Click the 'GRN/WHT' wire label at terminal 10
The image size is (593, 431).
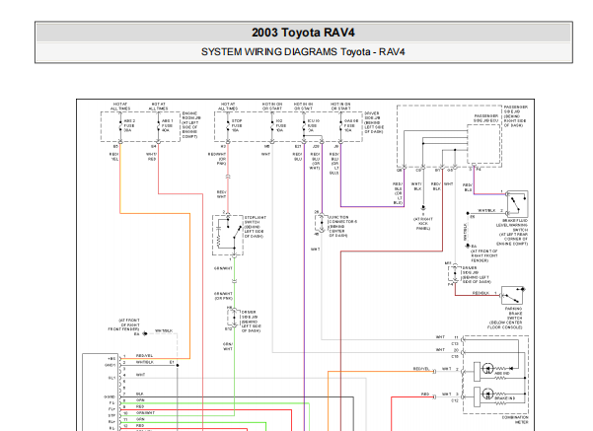click(x=146, y=413)
